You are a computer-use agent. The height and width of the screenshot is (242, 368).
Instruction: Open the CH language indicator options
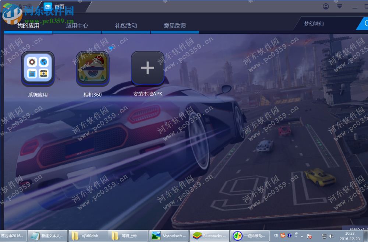click(x=276, y=236)
